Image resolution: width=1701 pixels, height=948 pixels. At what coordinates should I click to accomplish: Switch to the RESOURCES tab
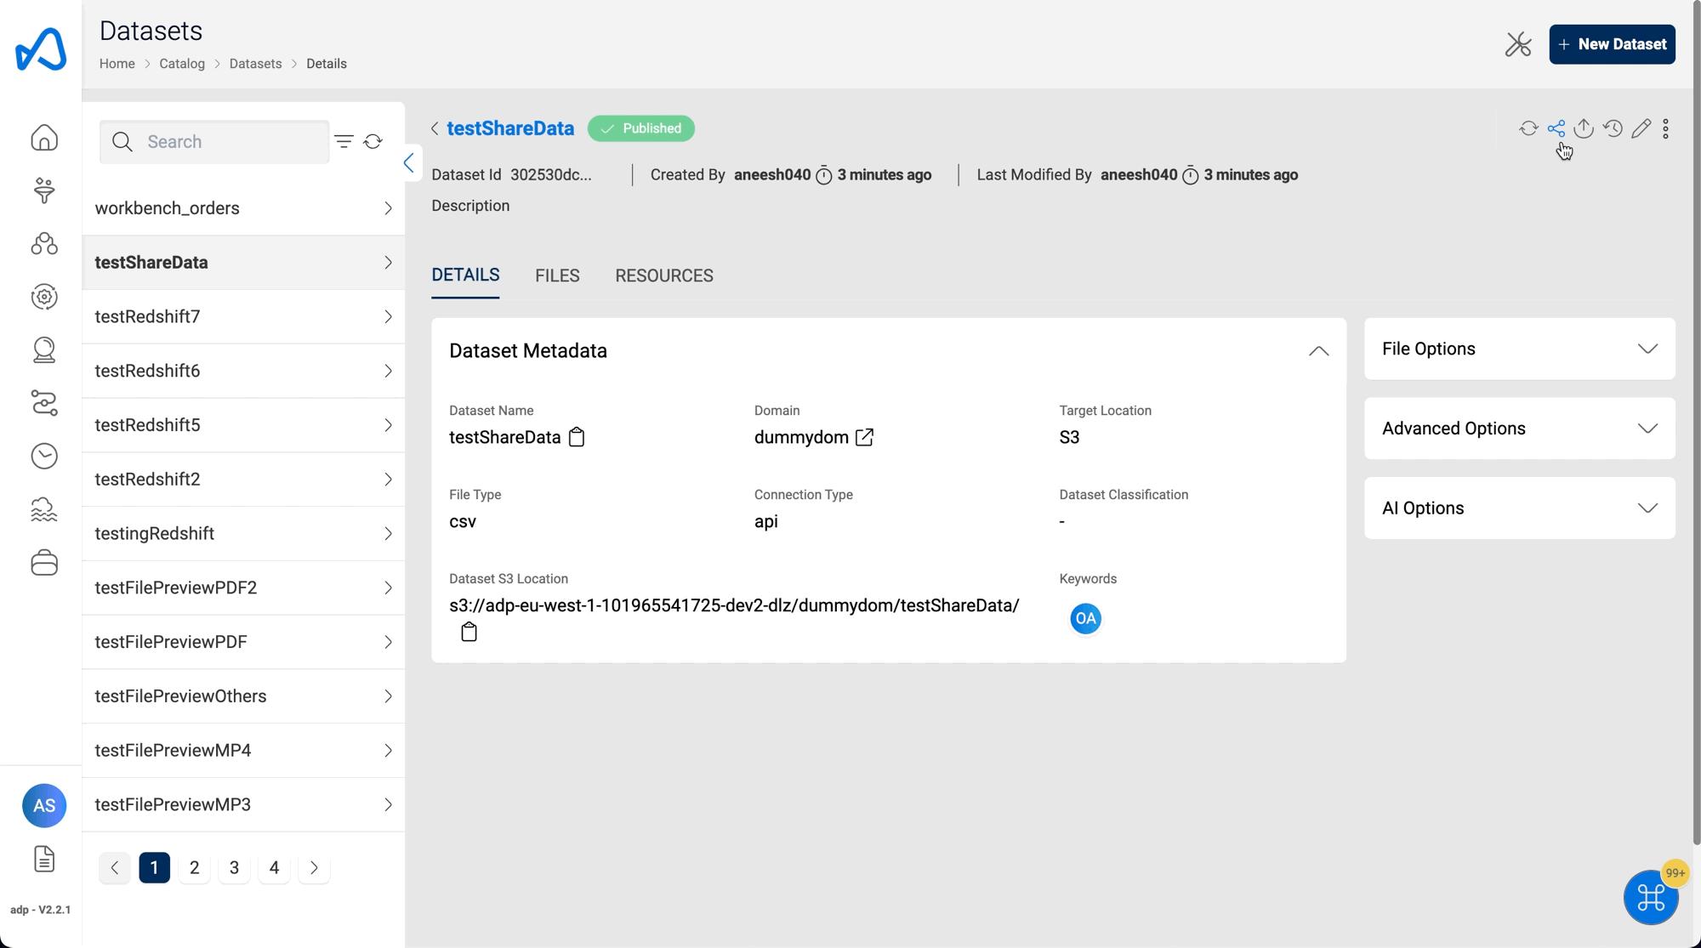pos(664,275)
